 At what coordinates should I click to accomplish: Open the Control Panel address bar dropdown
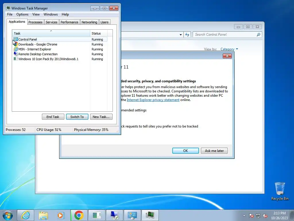point(181,35)
